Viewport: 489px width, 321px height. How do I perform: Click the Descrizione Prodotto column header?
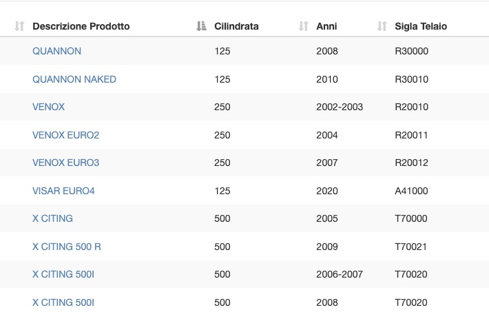pyautogui.click(x=81, y=26)
